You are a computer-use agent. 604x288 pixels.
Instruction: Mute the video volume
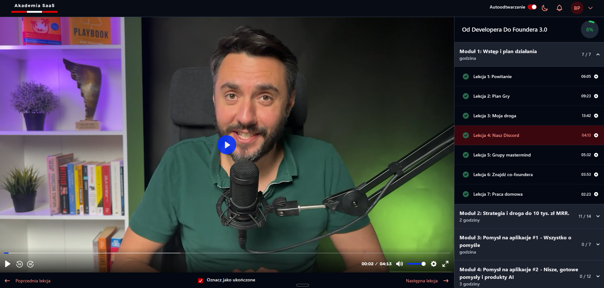[x=399, y=264]
